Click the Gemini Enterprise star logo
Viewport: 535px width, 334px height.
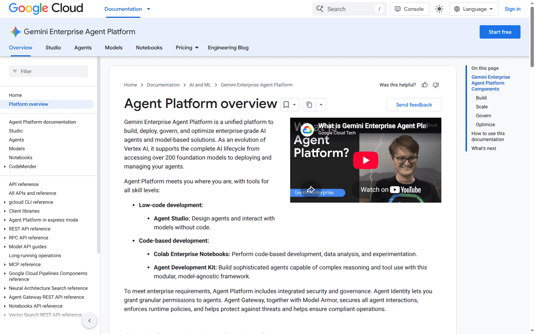tap(15, 32)
